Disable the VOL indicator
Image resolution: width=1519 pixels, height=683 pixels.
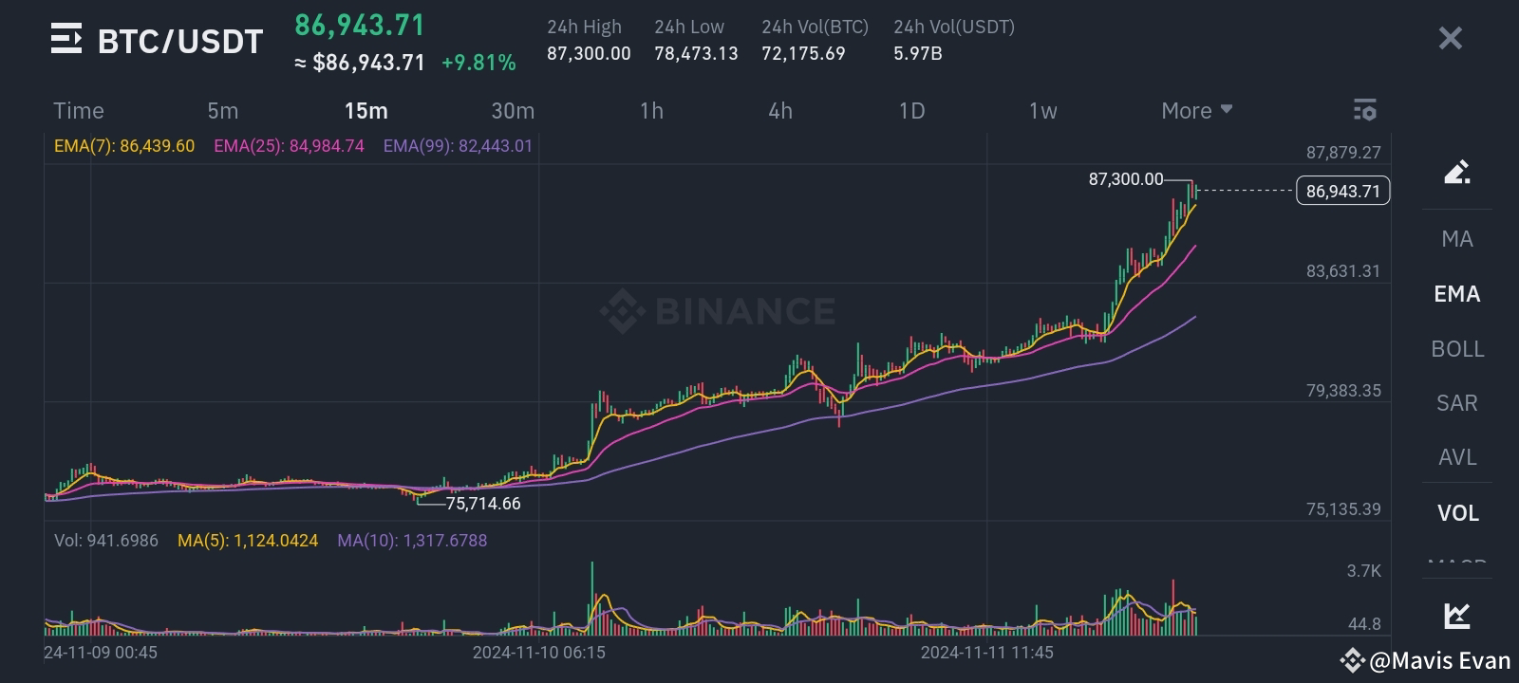[1455, 513]
